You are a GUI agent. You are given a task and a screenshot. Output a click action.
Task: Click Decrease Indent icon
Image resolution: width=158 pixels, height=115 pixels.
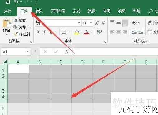tap(134, 32)
